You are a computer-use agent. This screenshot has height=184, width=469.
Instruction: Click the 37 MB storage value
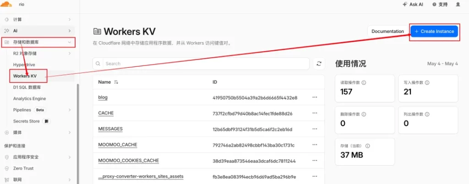352,155
